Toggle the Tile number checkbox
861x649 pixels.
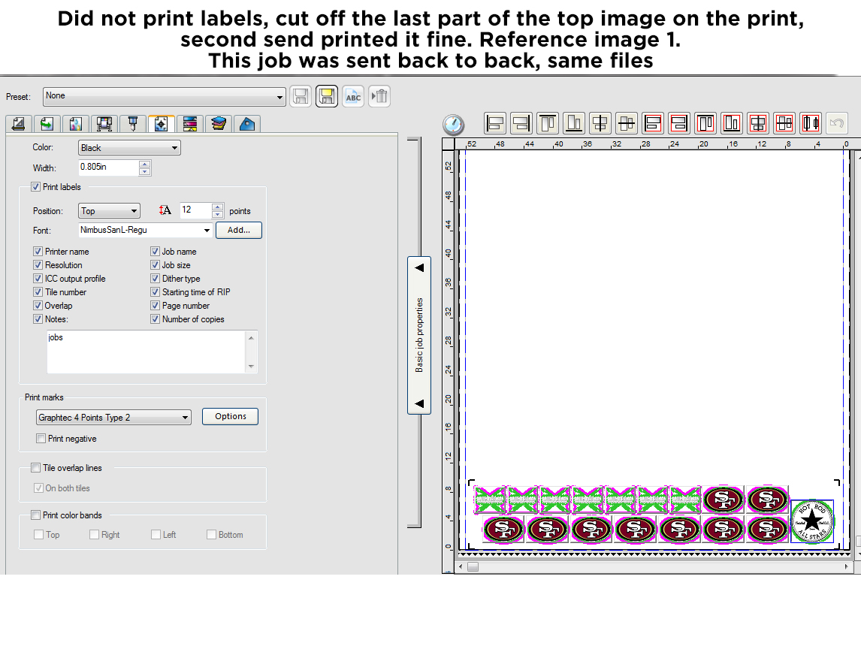tap(38, 292)
